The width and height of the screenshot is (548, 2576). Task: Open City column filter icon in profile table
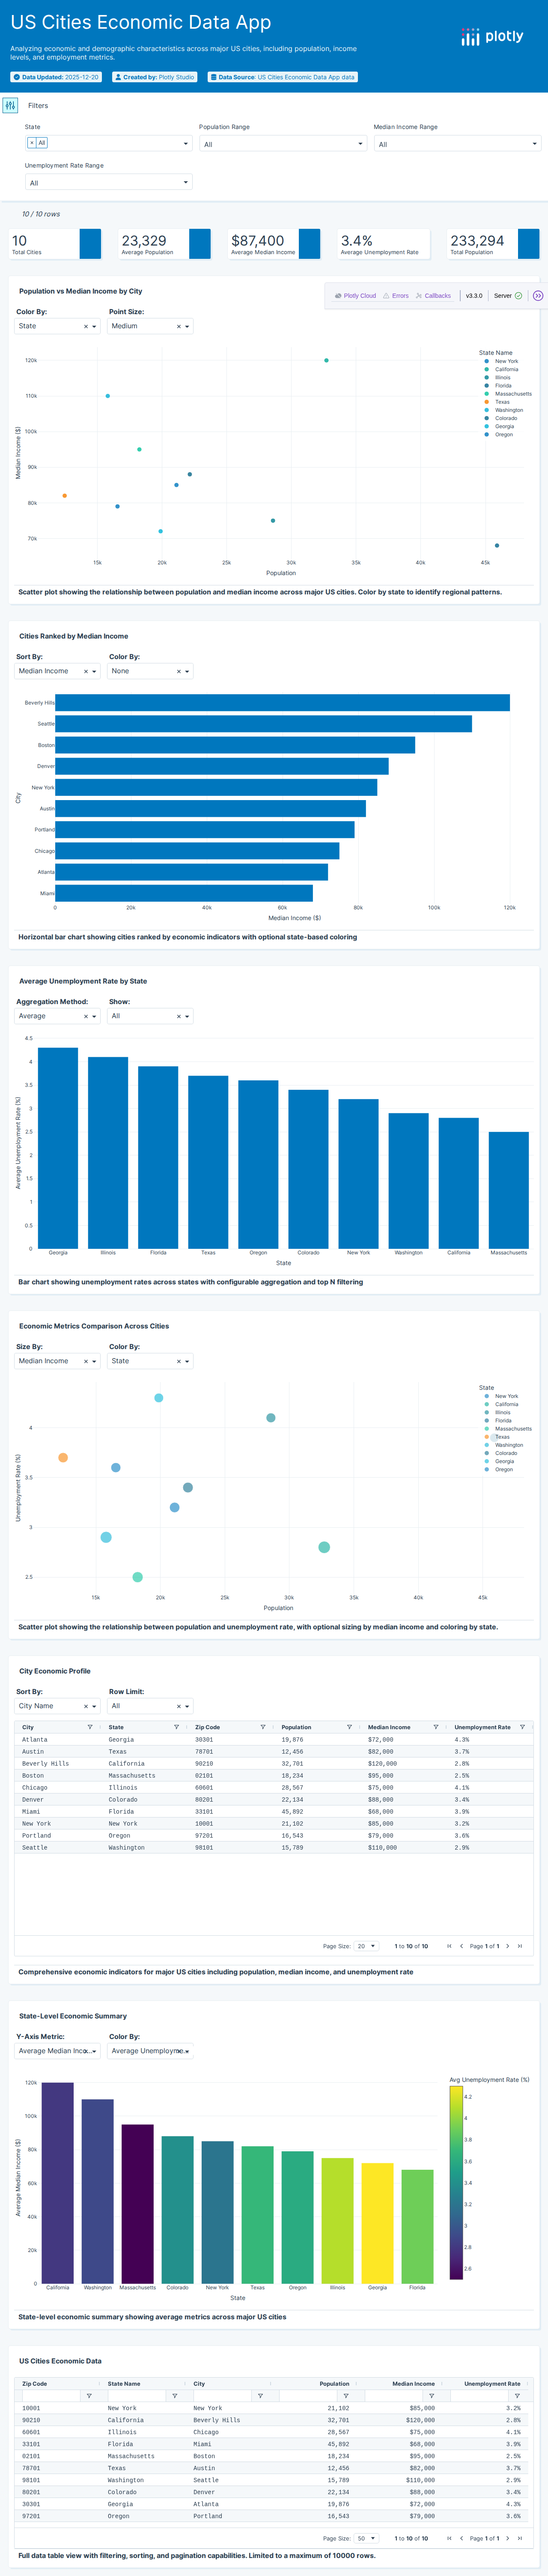[x=90, y=1727]
